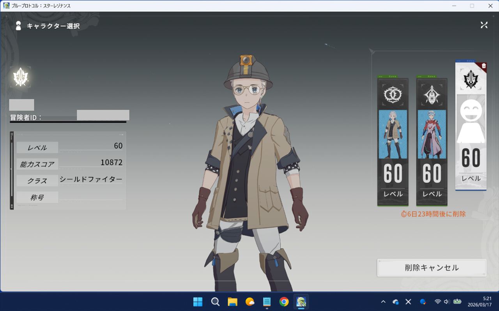The image size is (499, 311).
Task: Open Google Chrome from the taskbar
Action: tap(284, 302)
